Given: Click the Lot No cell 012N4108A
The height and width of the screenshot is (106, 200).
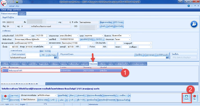Looking at the screenshot, I should tap(72, 71).
